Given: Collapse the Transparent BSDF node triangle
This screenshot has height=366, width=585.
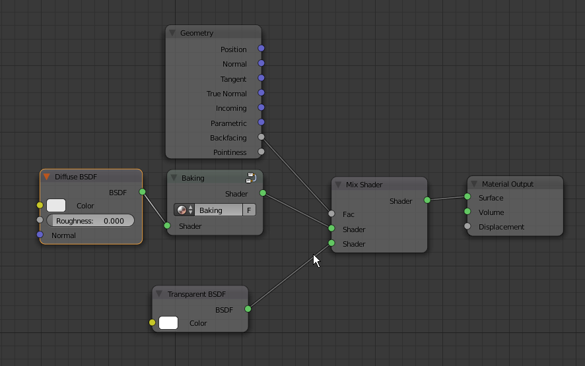Looking at the screenshot, I should click(x=159, y=293).
